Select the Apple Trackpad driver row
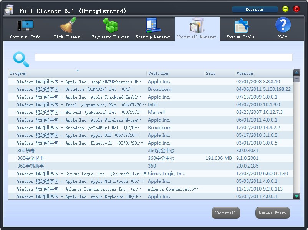 pyautogui.click(x=151, y=97)
